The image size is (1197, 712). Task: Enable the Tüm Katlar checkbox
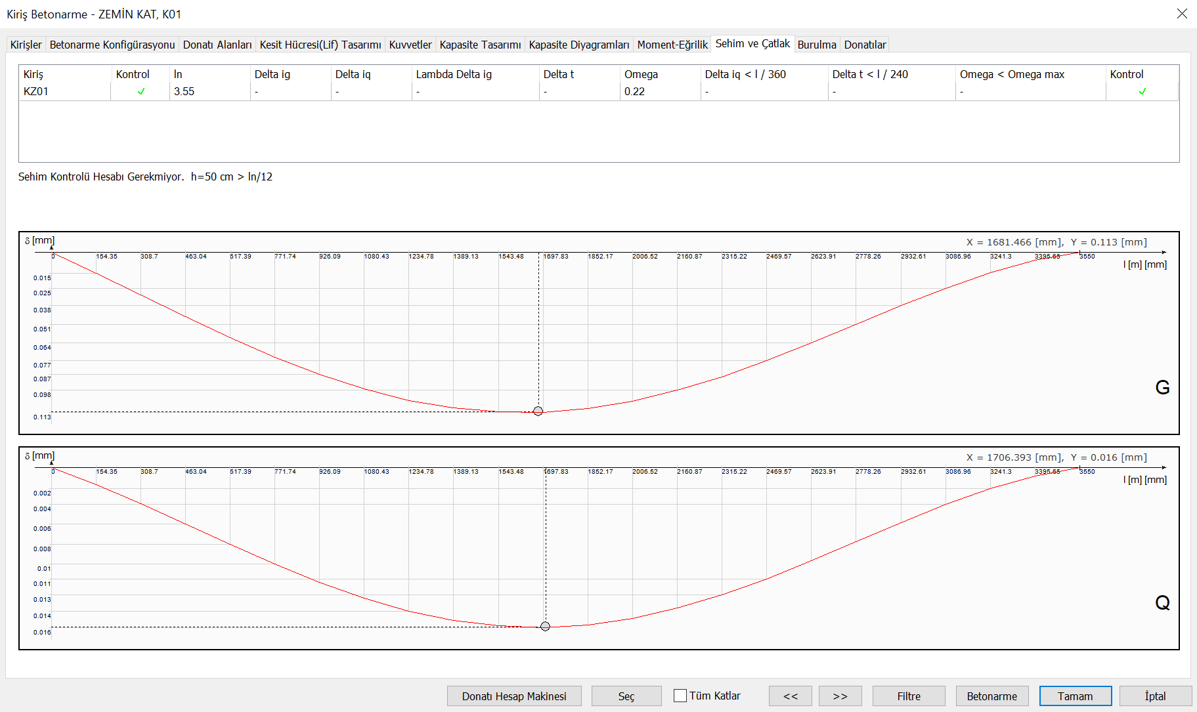pos(681,696)
